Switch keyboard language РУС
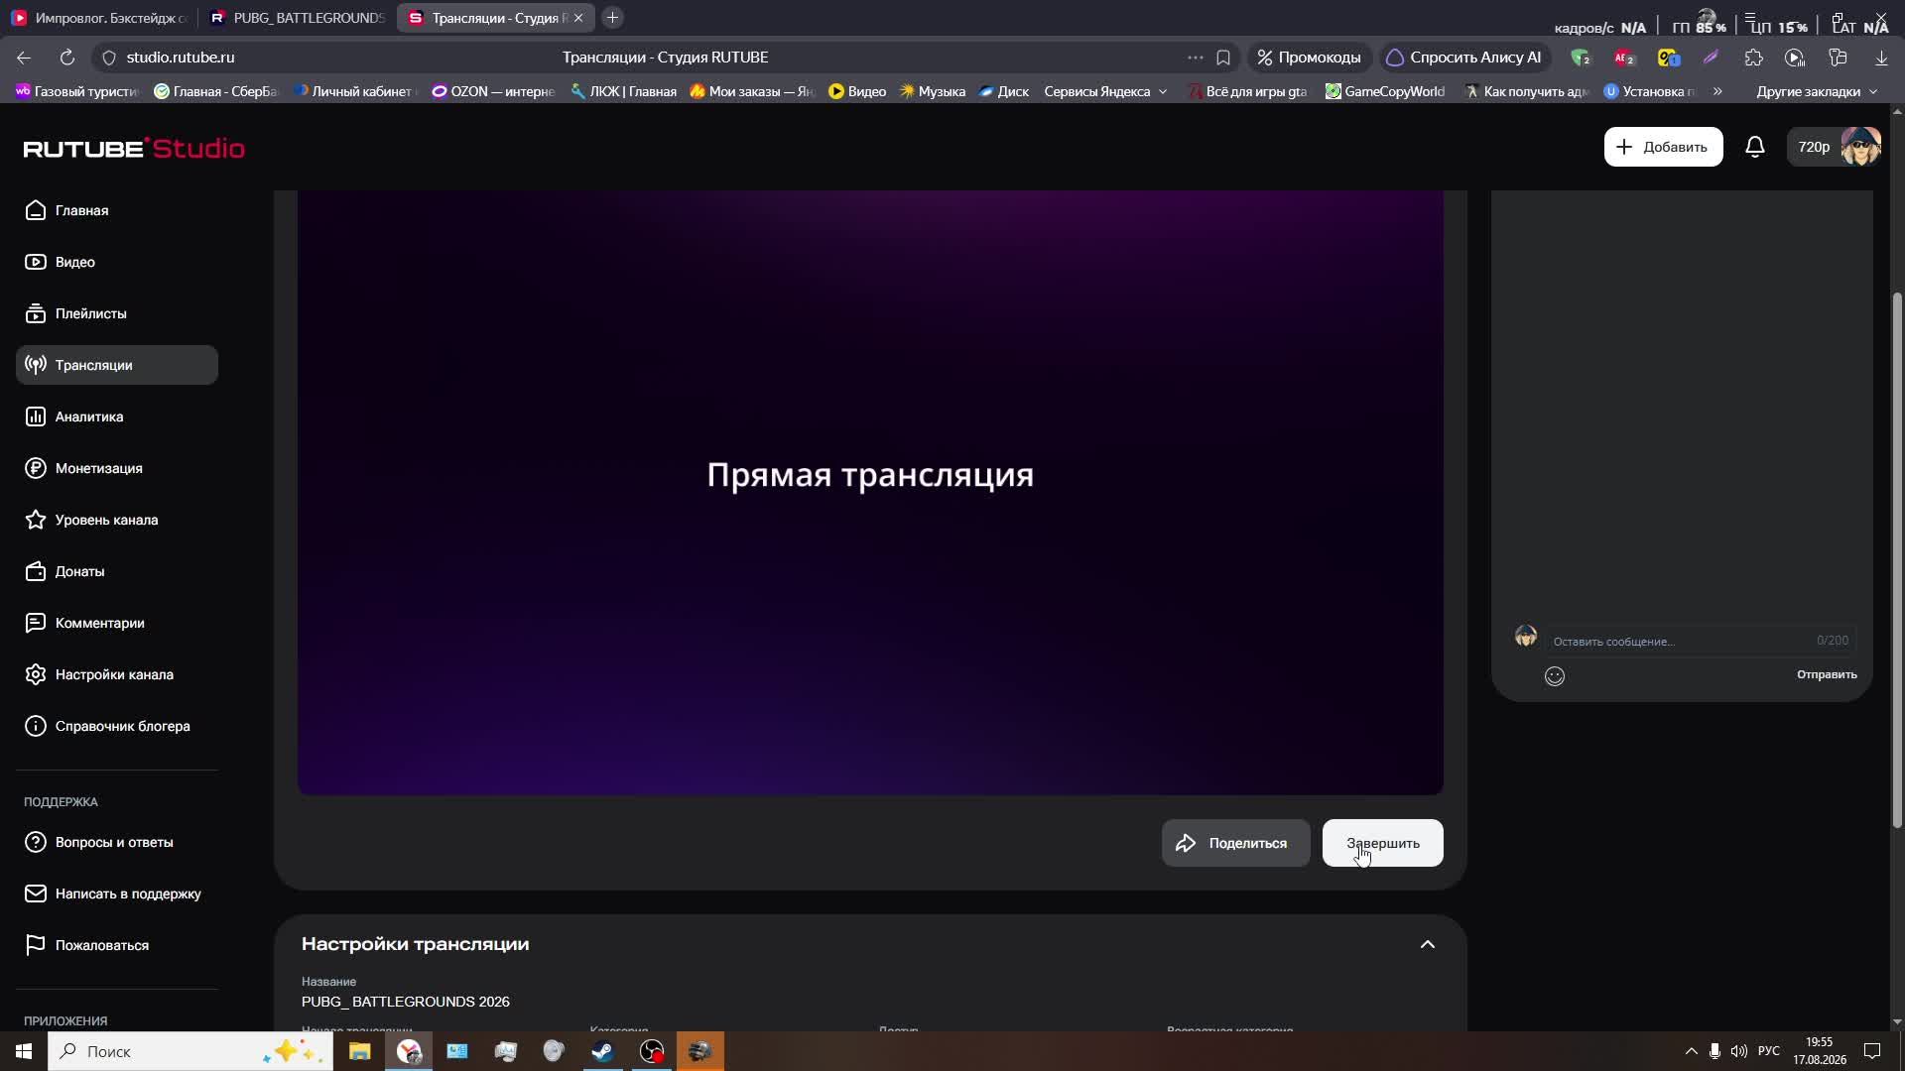The height and width of the screenshot is (1071, 1905). [1768, 1051]
